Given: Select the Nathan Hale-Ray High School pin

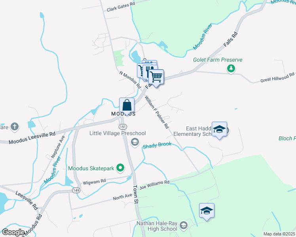Looking at the screenshot, I should (184, 226).
